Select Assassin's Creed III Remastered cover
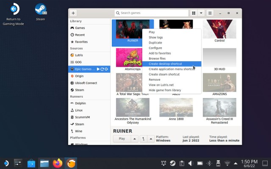This screenshot has width=271, height=169. pos(219,107)
